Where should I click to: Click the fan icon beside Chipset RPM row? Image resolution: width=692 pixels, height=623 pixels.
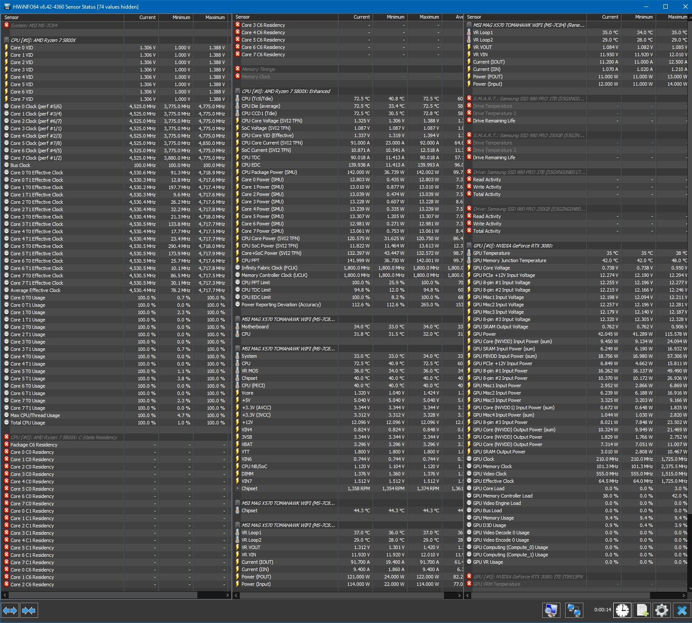point(238,488)
